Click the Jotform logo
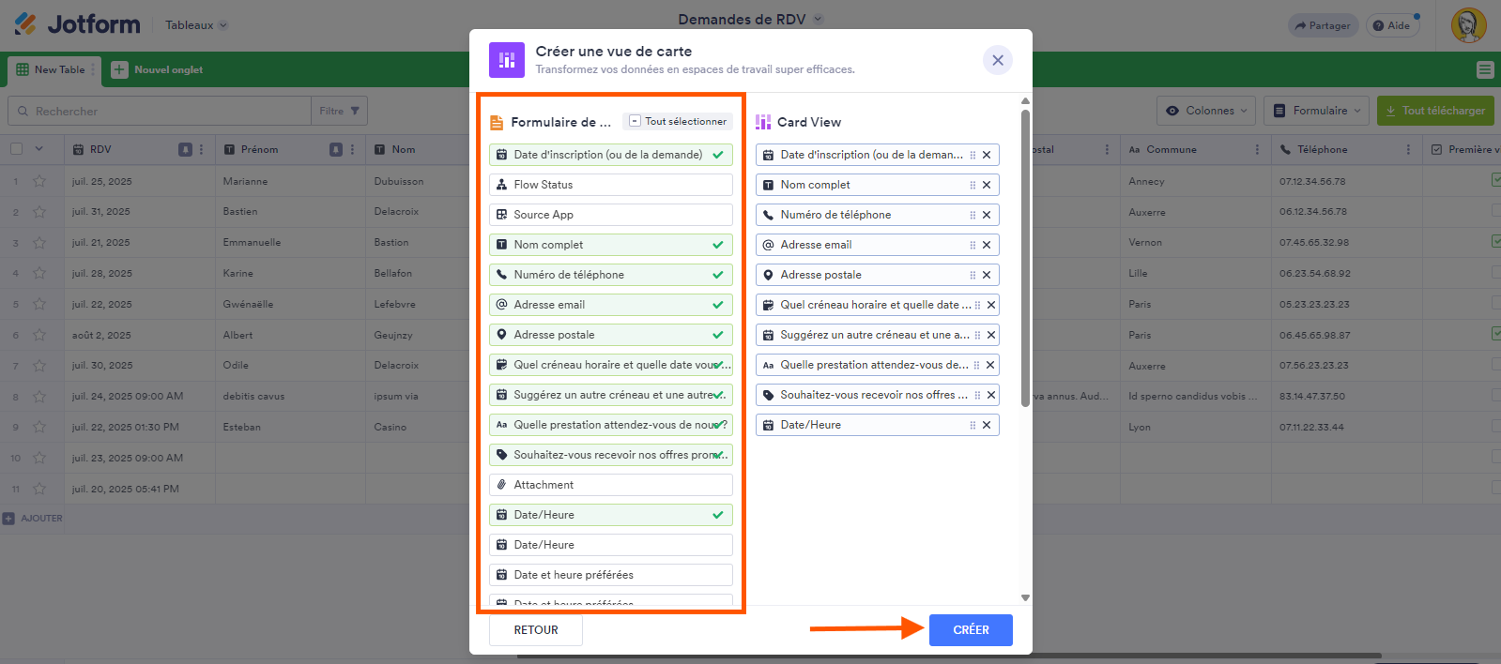 [77, 24]
